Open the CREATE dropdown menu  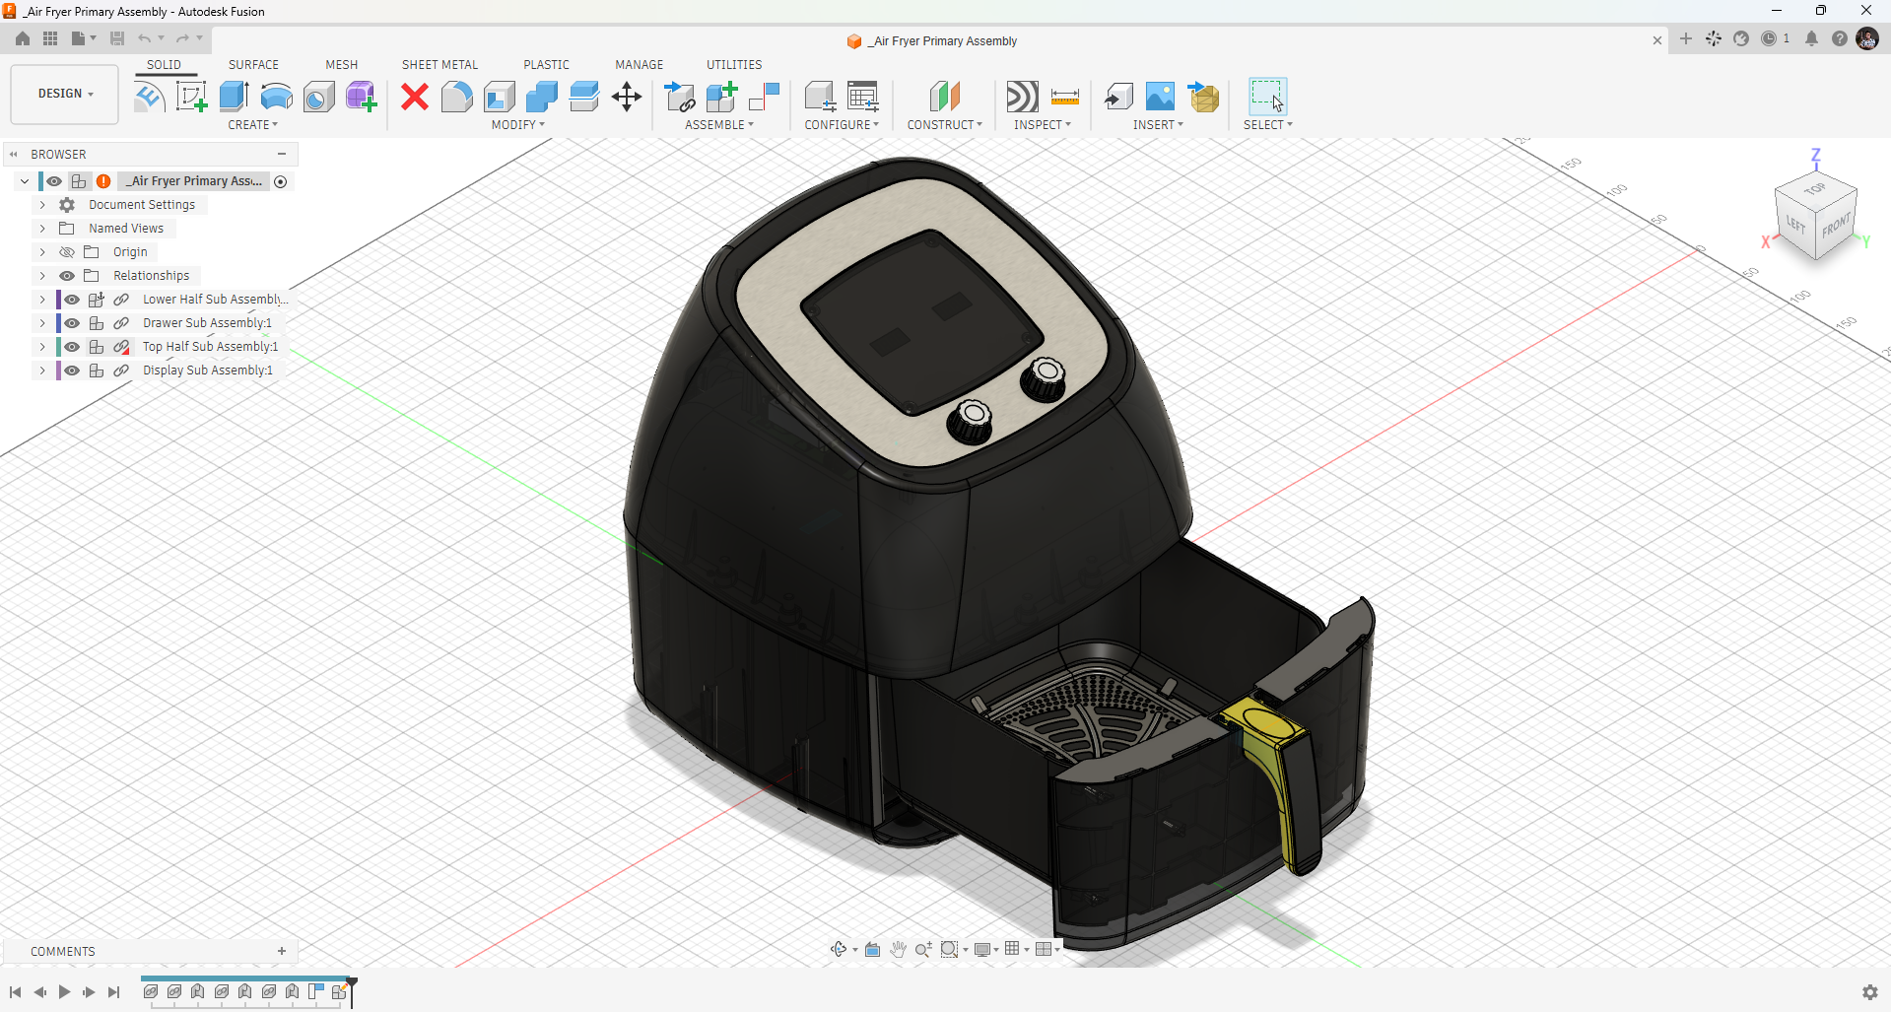click(253, 125)
